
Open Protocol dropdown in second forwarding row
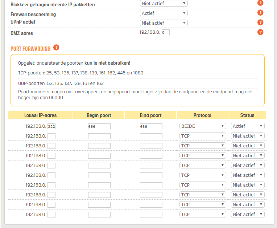pyautogui.click(x=203, y=136)
